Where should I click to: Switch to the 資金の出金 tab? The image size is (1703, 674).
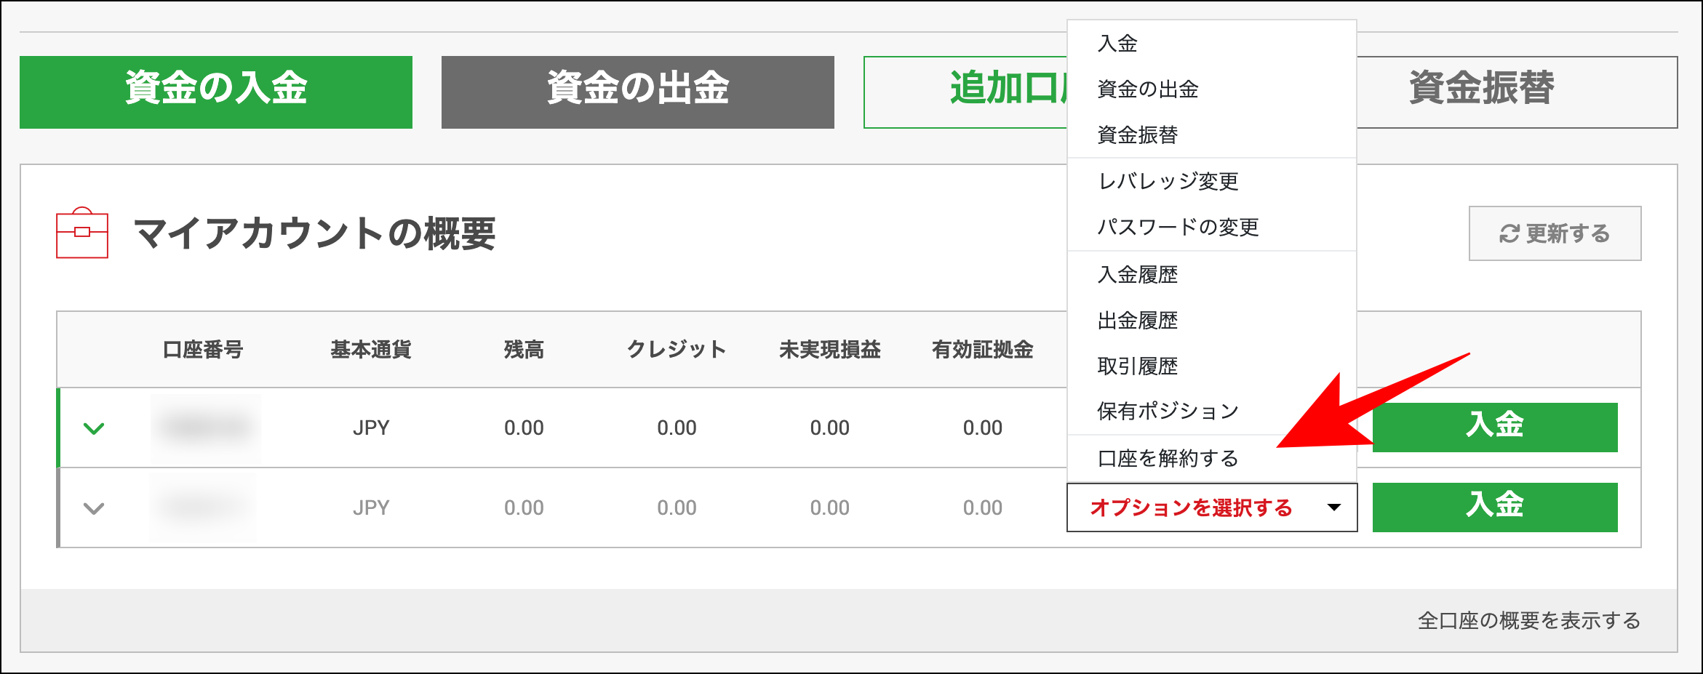tap(637, 92)
